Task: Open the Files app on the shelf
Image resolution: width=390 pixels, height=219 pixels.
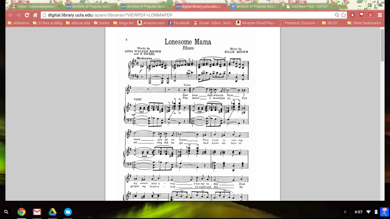Action: [68, 212]
